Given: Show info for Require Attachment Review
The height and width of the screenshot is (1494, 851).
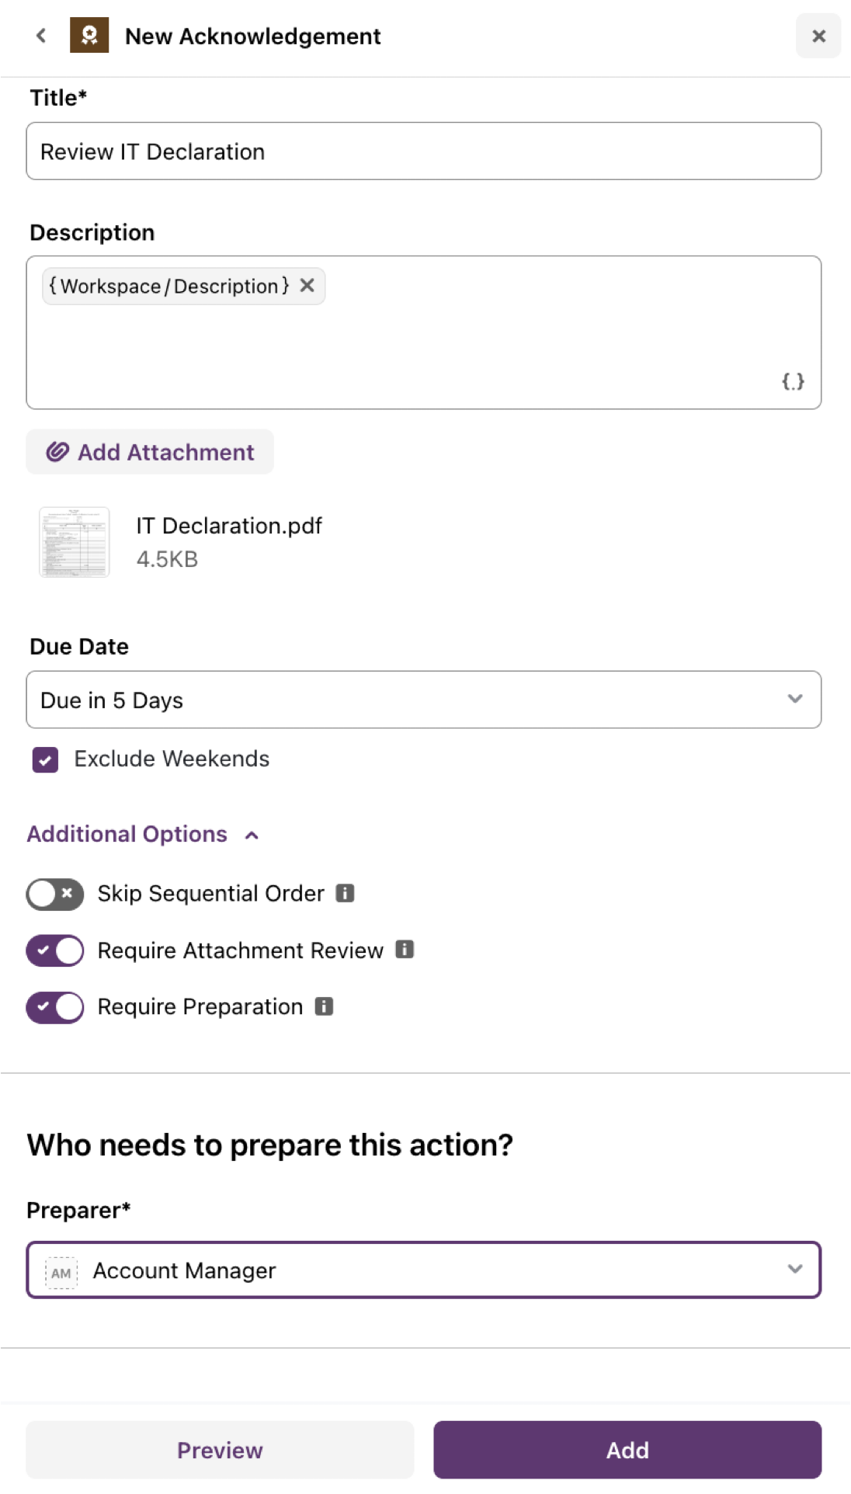Looking at the screenshot, I should [405, 949].
